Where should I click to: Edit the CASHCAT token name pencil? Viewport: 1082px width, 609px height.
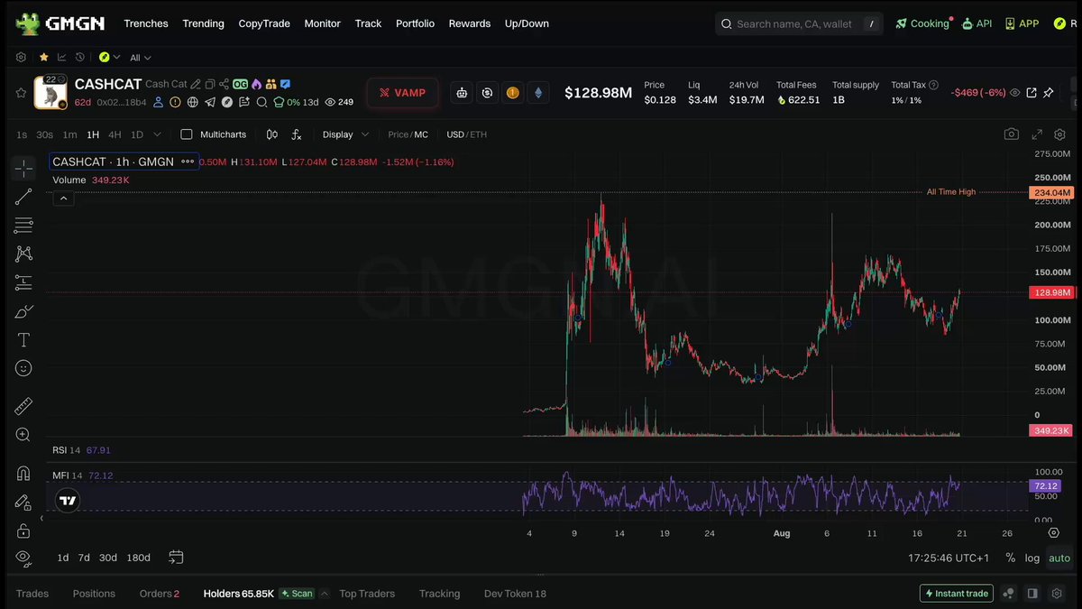coord(195,84)
